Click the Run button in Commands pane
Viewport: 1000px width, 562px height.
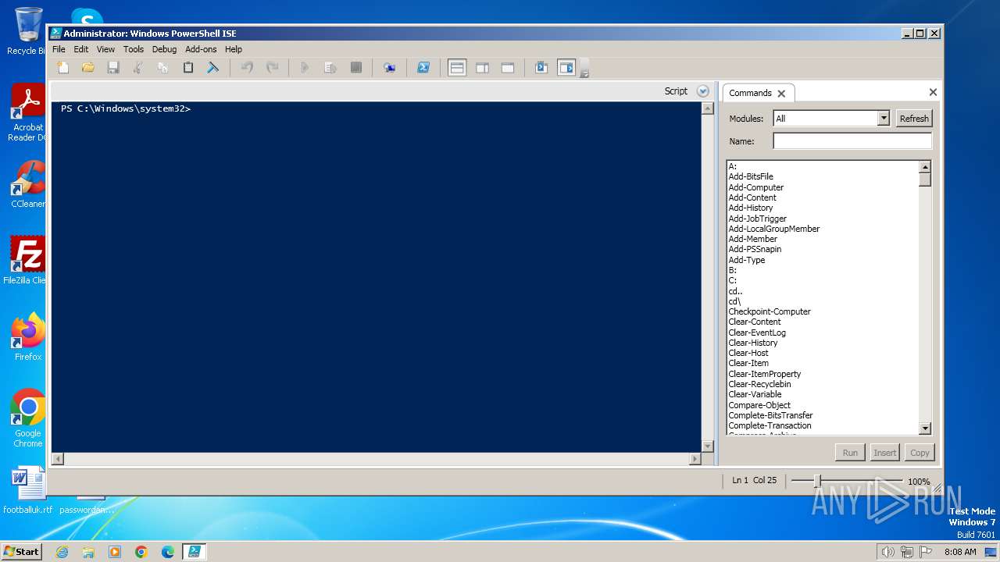pyautogui.click(x=850, y=453)
